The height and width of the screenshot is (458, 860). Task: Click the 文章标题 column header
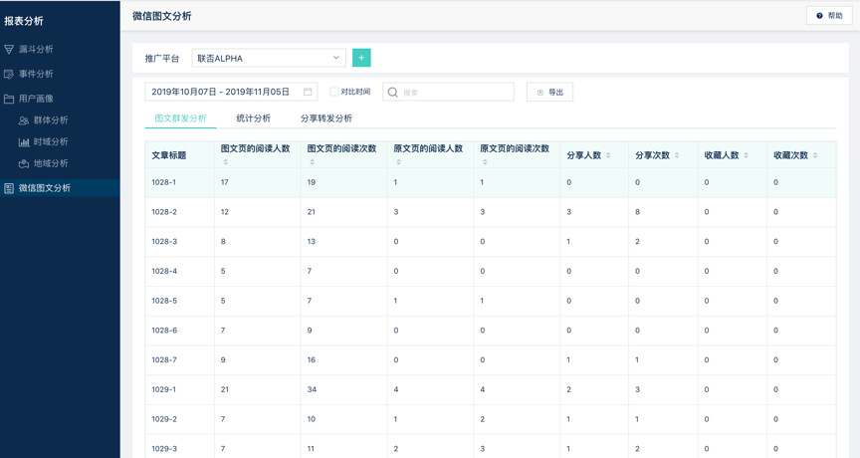(x=169, y=155)
